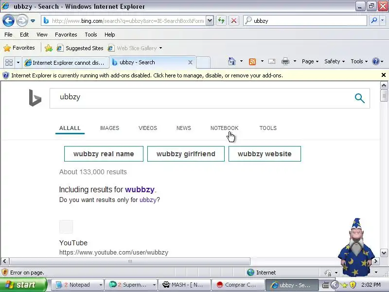Screen dimensions: 389x292
Task: Open the View menu
Action: (x=42, y=35)
